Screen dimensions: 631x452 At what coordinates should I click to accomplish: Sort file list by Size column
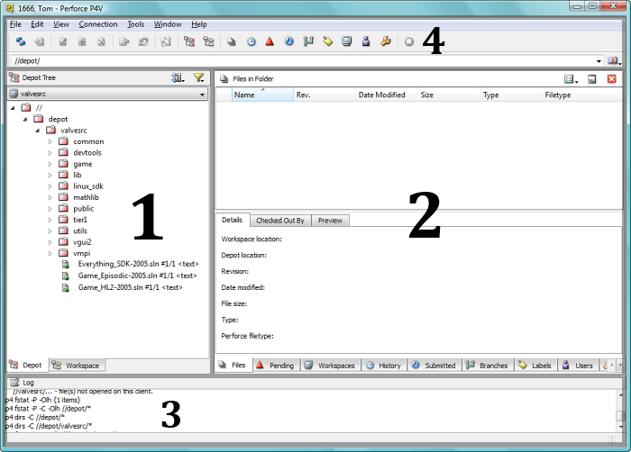pos(449,95)
